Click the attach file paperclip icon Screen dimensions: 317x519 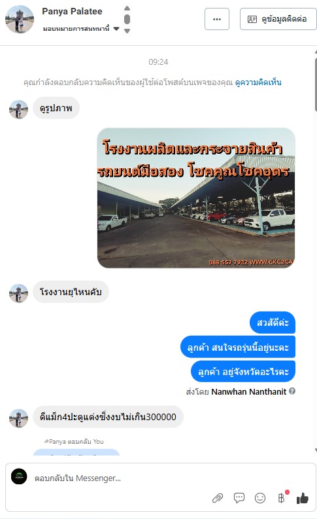click(218, 497)
